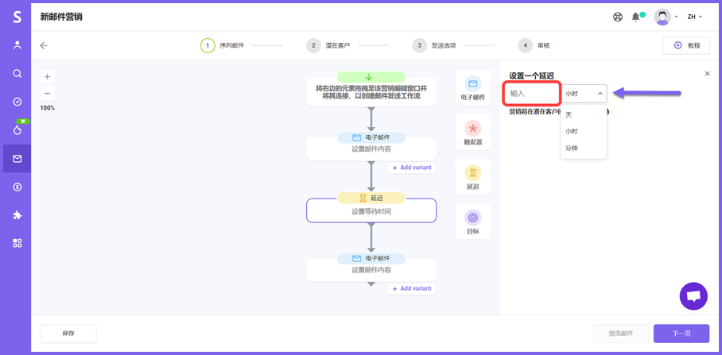Choose 分钟 from the unit list
The image size is (722, 355).
584,149
